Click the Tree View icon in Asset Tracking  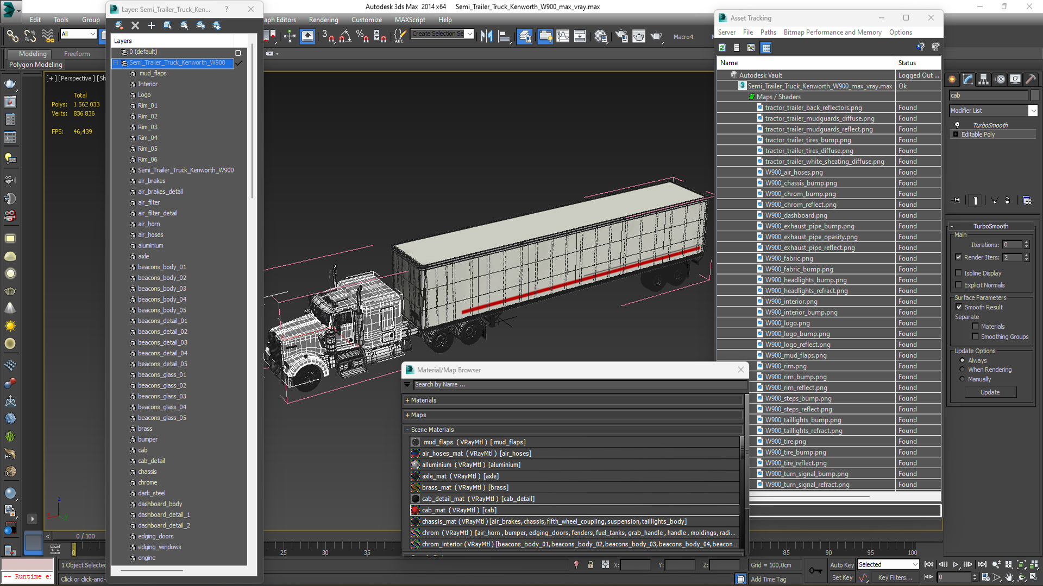(751, 48)
